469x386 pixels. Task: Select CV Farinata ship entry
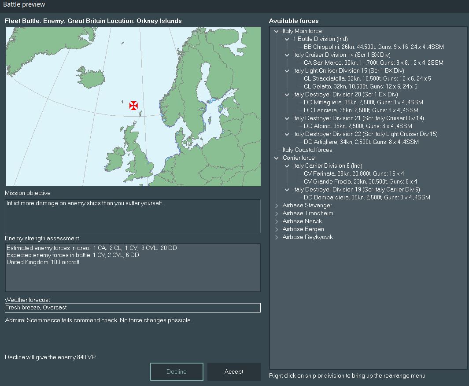(354, 173)
